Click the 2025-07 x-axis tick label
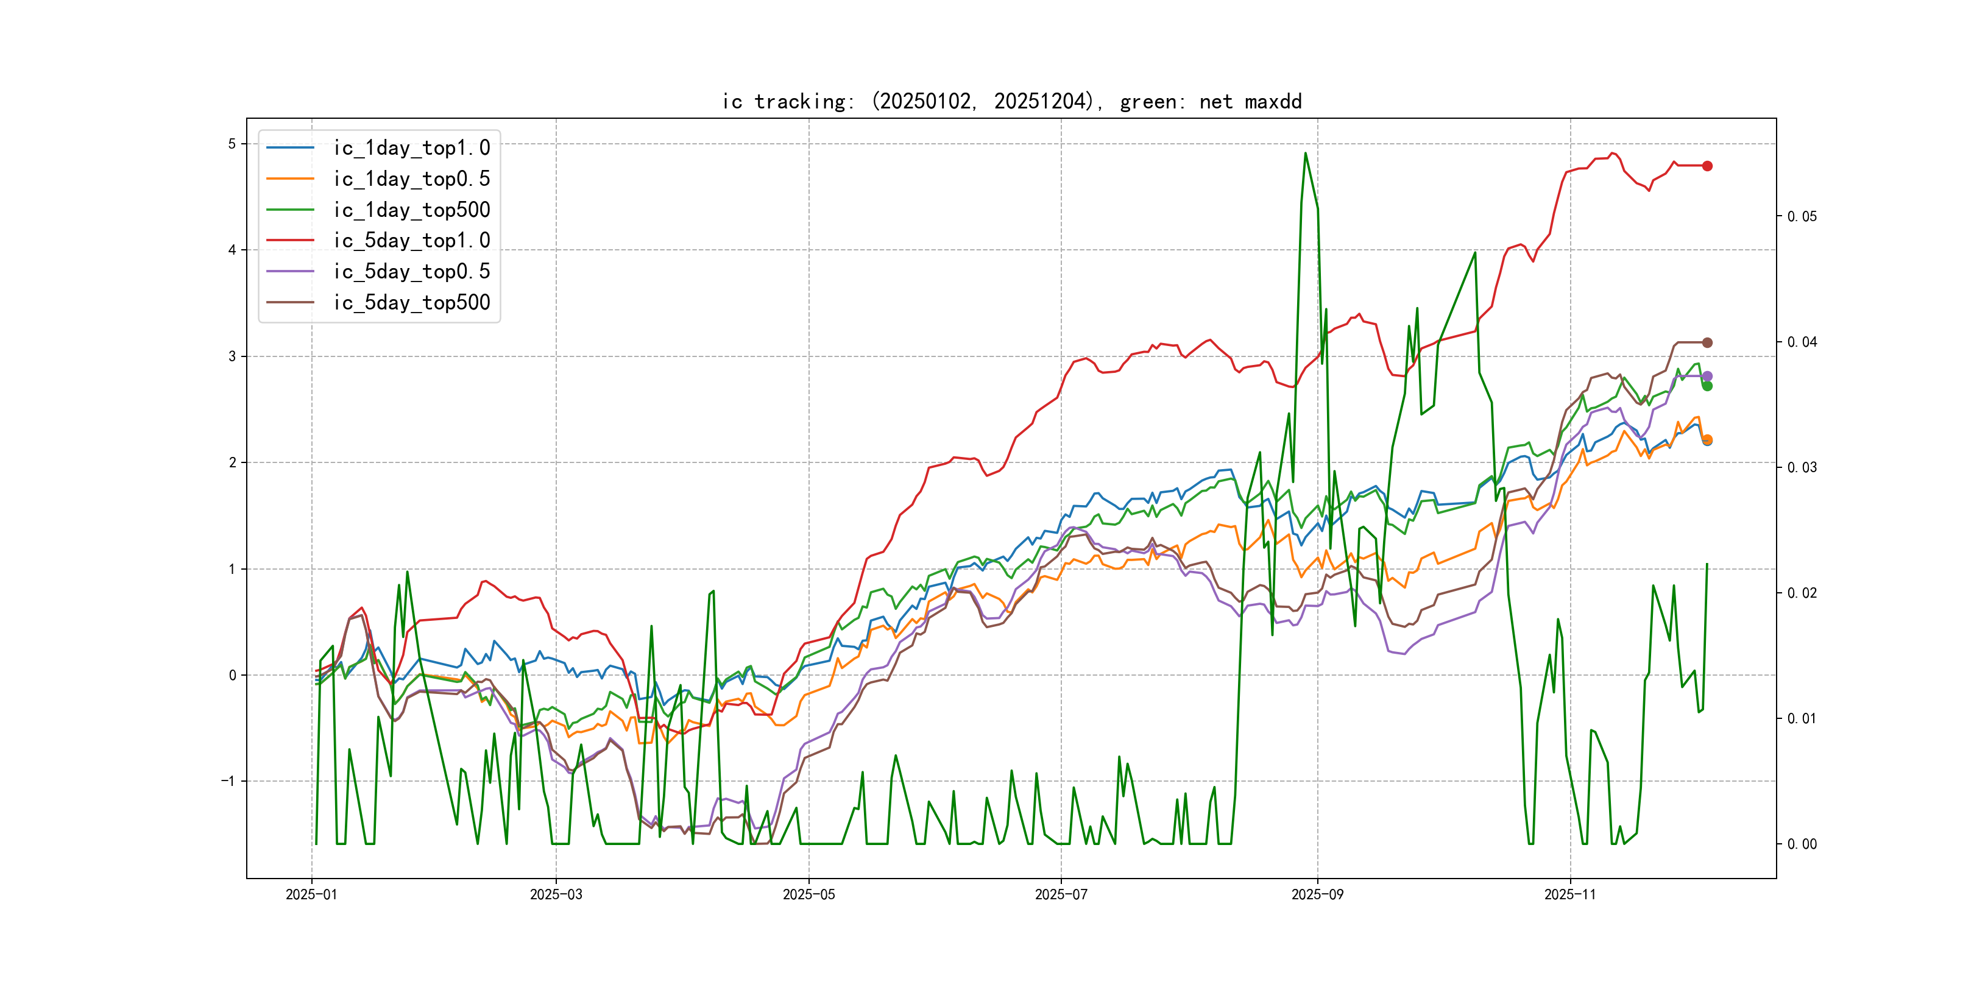Viewport: 1974px width, 987px height. tap(1061, 894)
